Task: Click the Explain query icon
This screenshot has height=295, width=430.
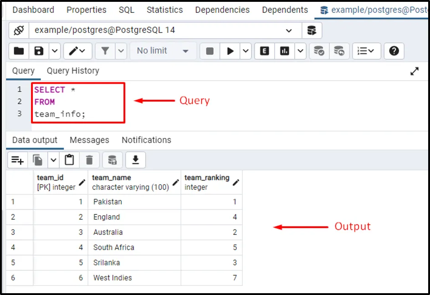Action: pos(264,51)
